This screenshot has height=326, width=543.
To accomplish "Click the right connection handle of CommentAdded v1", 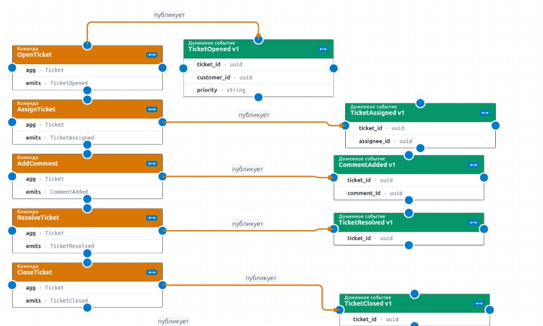I will [x=484, y=178].
